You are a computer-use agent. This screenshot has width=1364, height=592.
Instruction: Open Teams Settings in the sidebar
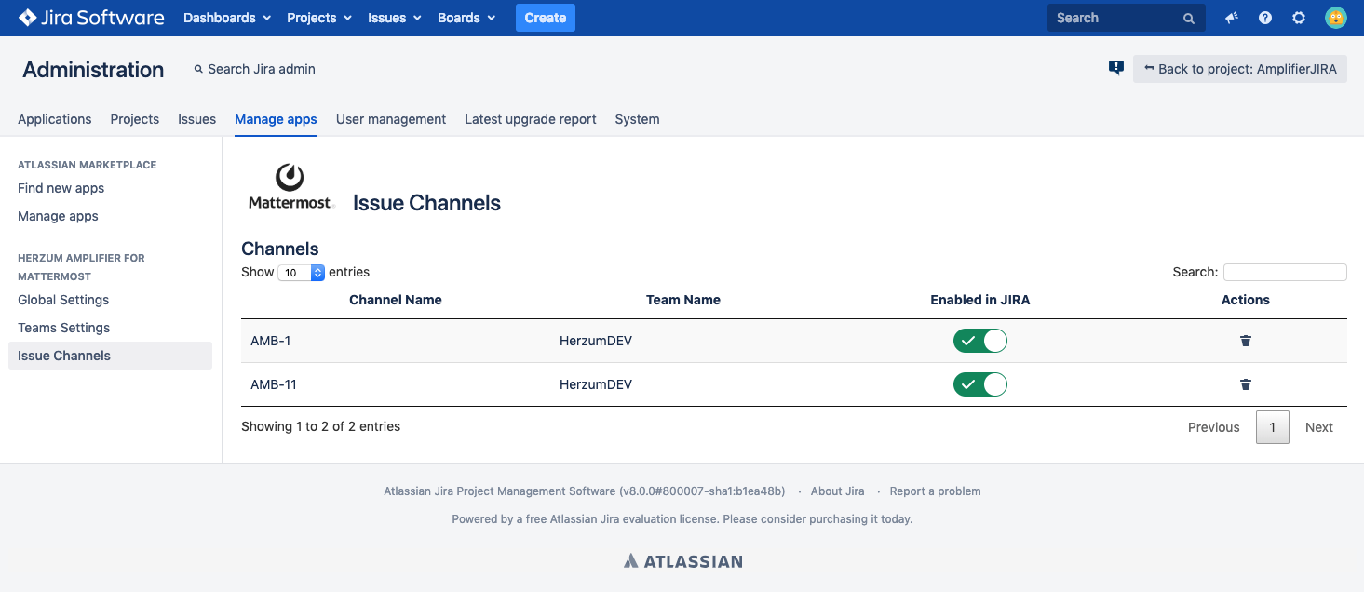point(63,328)
